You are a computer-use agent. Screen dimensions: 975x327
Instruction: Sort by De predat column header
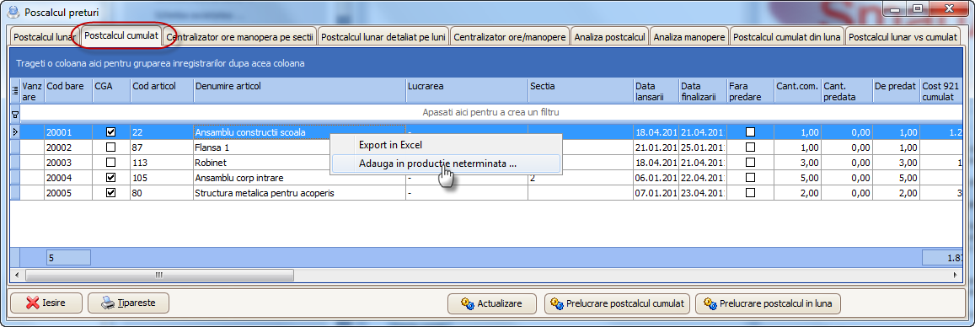896,90
